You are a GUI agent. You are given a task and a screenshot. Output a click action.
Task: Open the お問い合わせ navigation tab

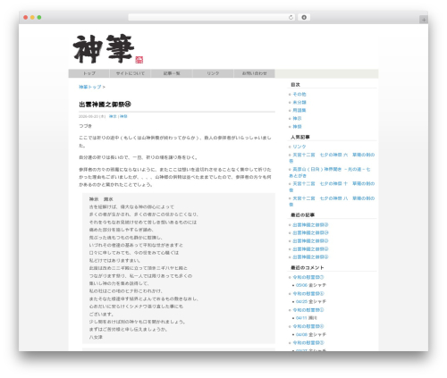point(254,73)
